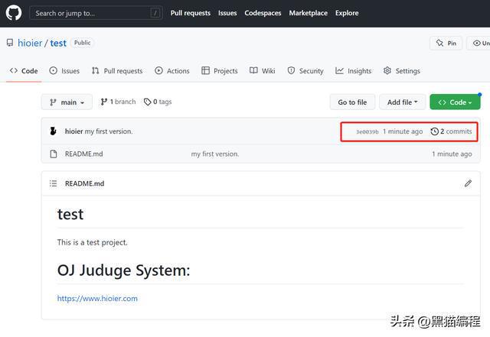This screenshot has height=337, width=490.
Task: Open the https://www.hioier.com link
Action: [x=97, y=299]
